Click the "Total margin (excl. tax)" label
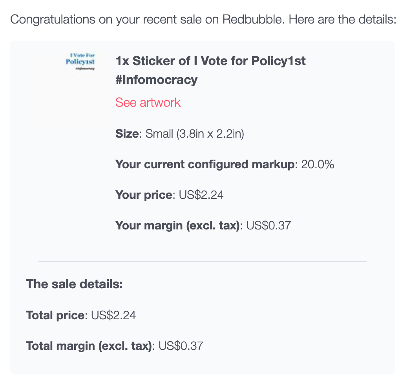This screenshot has width=420, height=382. (89, 346)
